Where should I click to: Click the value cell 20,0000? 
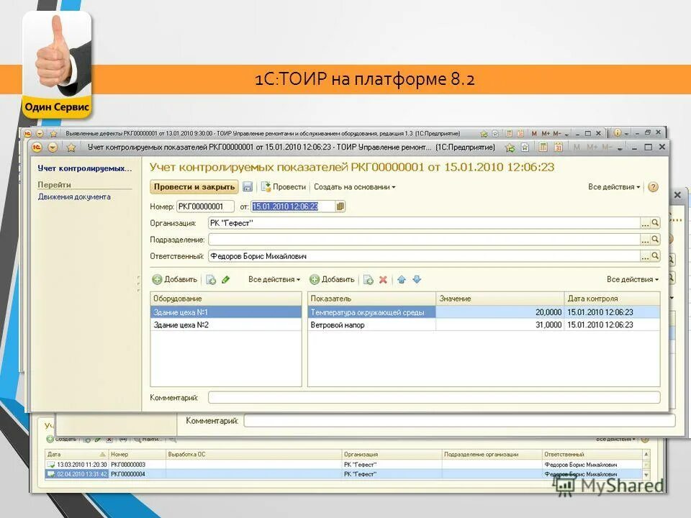coord(500,312)
